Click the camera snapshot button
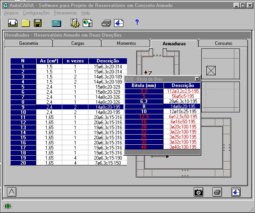 tap(199, 192)
